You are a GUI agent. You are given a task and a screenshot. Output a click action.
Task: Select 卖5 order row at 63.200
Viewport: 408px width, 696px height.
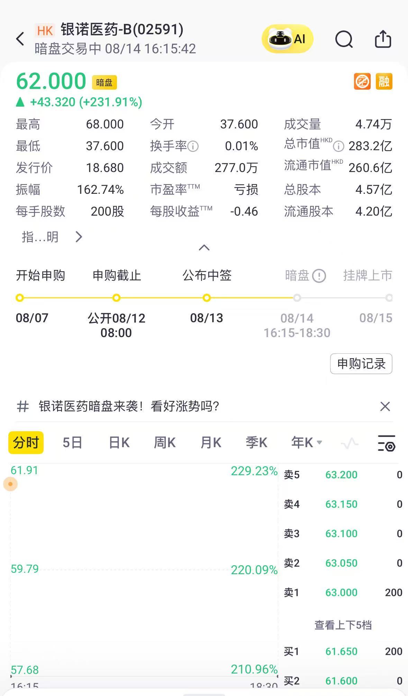[343, 475]
